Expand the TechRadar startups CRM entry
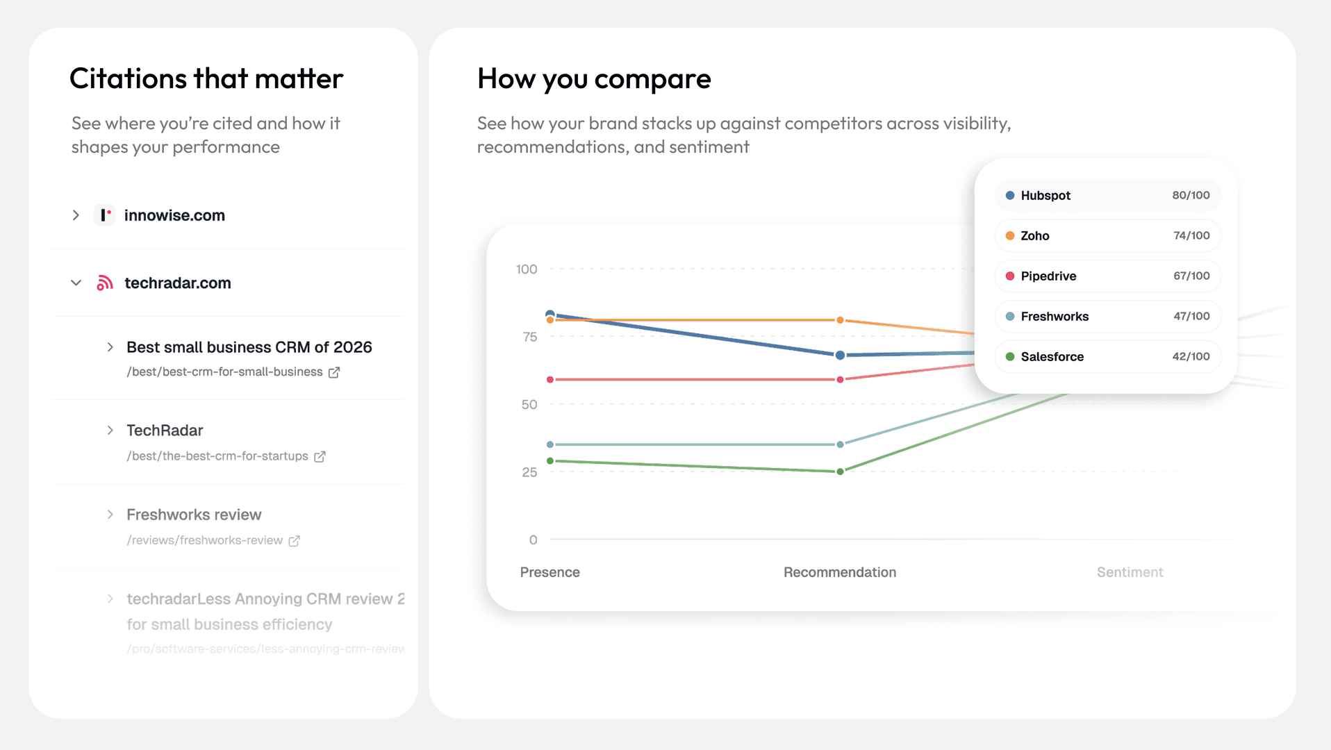This screenshot has height=750, width=1331. [110, 431]
